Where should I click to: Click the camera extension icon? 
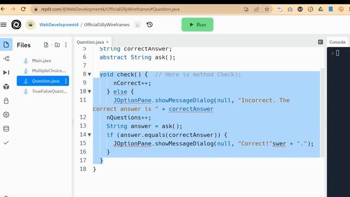[290, 9]
